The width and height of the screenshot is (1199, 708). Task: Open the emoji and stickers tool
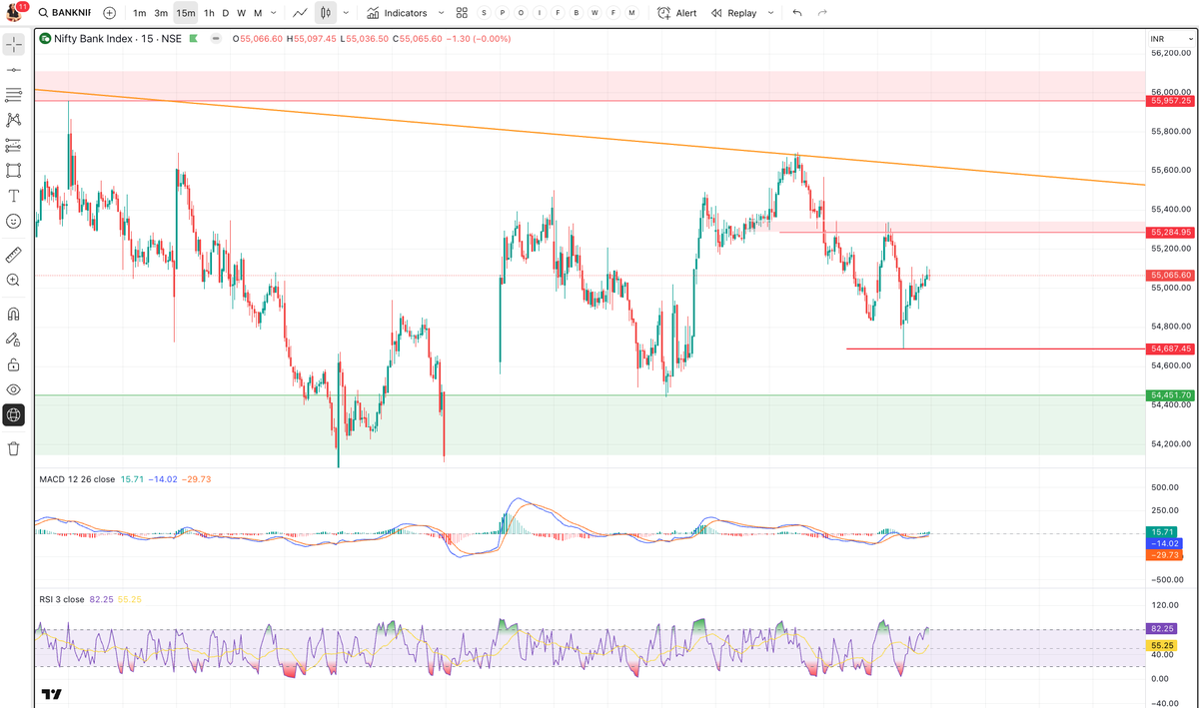[x=14, y=221]
